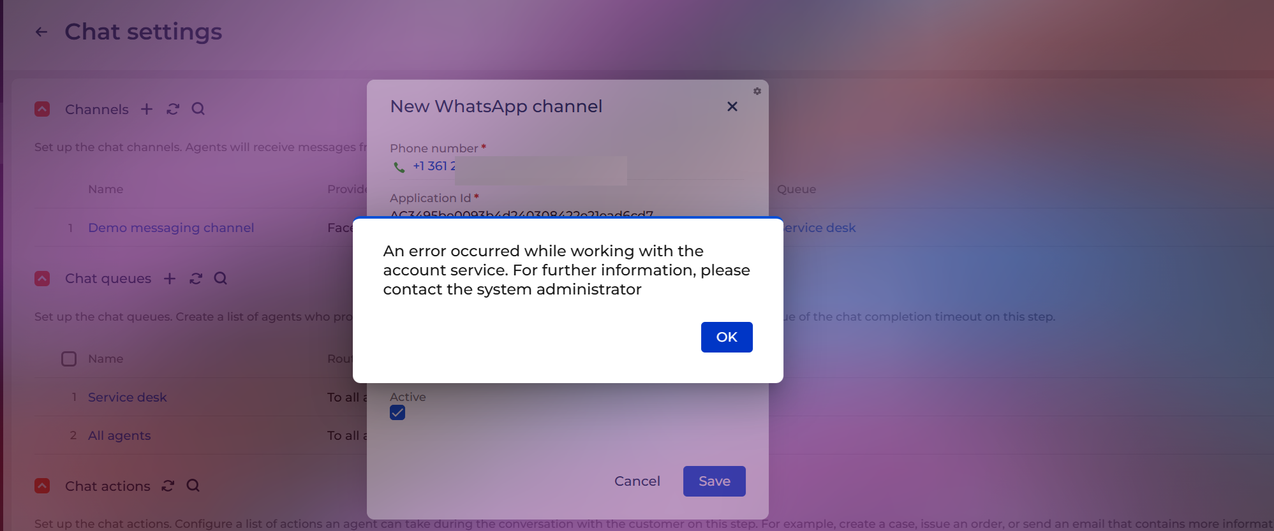Open the Demo messaging channel link
The image size is (1274, 531).
pos(171,228)
